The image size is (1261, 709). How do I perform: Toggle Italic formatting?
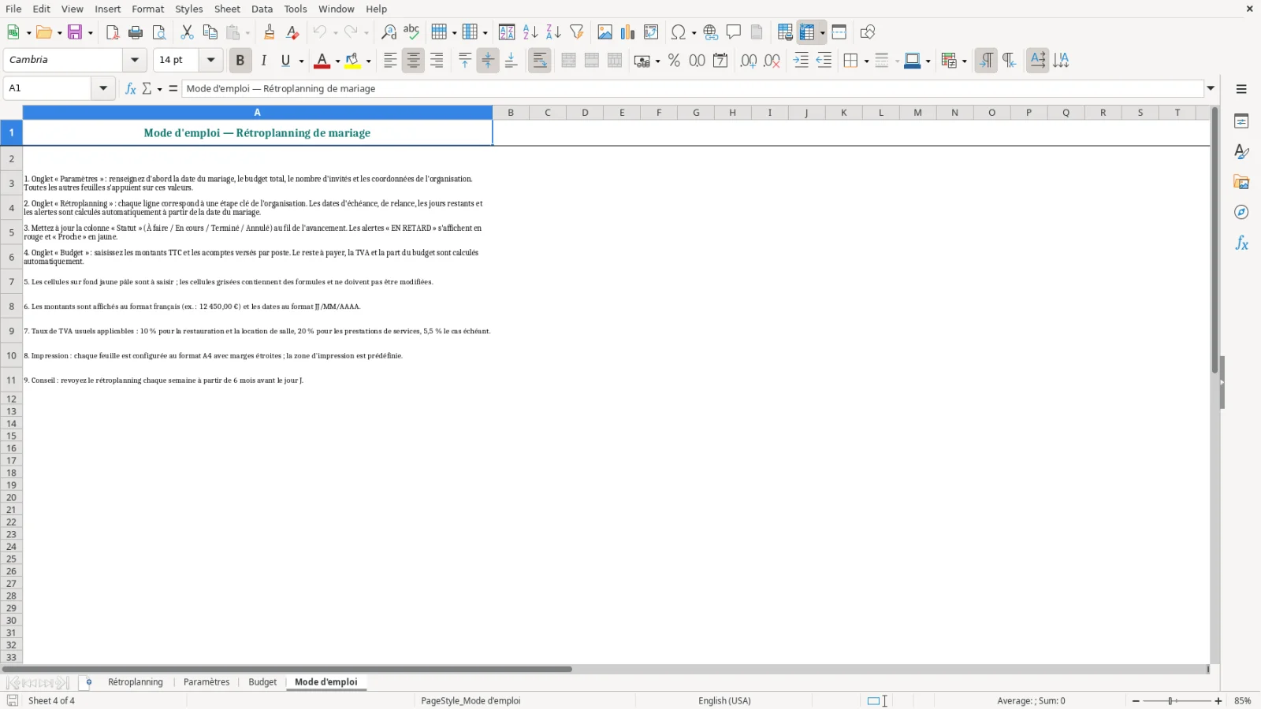point(263,61)
